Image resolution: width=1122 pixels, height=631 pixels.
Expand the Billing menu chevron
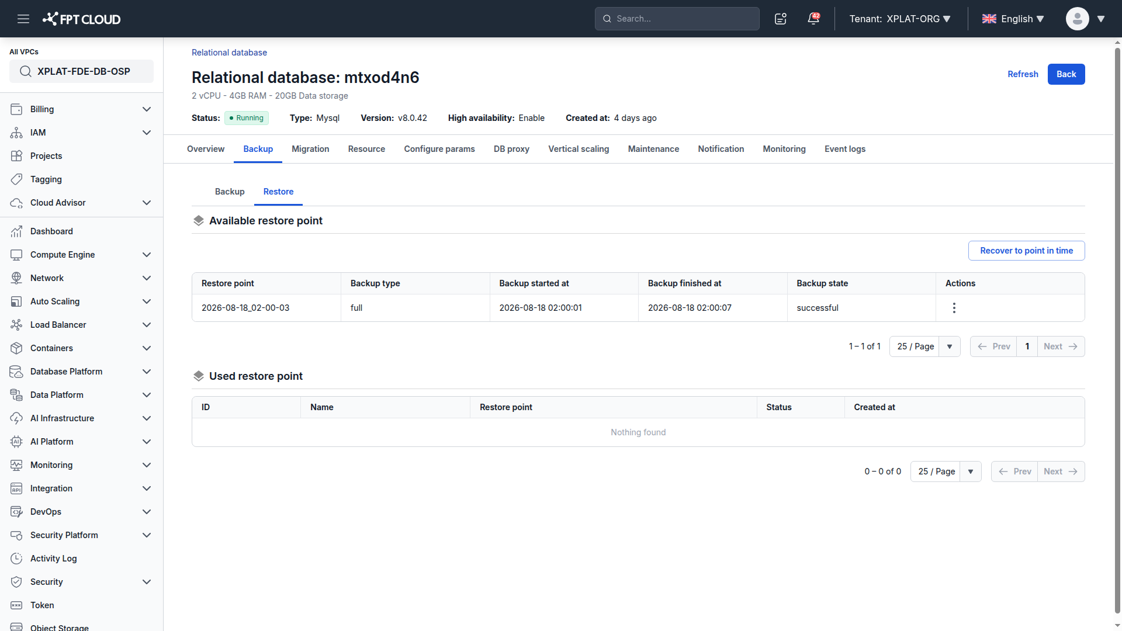click(x=147, y=109)
